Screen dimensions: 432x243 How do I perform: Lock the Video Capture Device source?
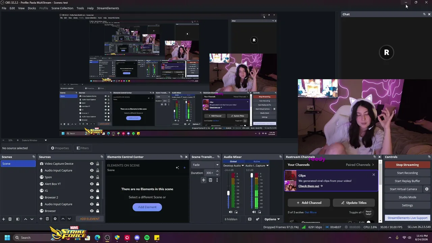pyautogui.click(x=98, y=164)
